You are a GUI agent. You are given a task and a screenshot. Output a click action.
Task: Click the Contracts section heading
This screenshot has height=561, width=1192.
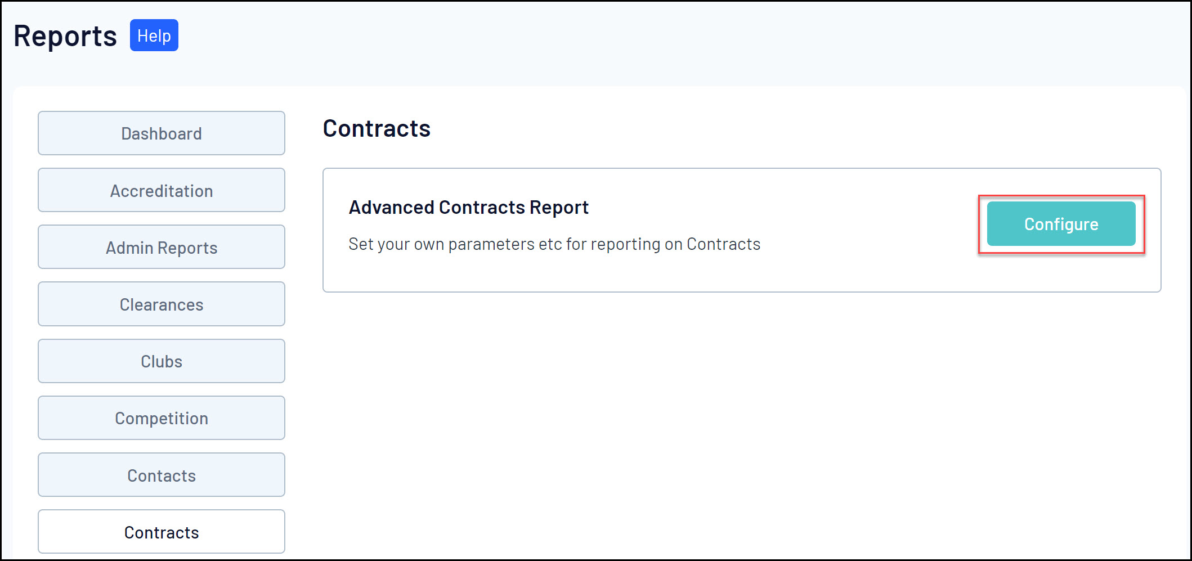pos(377,128)
